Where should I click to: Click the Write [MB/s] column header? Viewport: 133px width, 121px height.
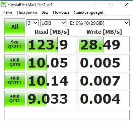click(104, 32)
